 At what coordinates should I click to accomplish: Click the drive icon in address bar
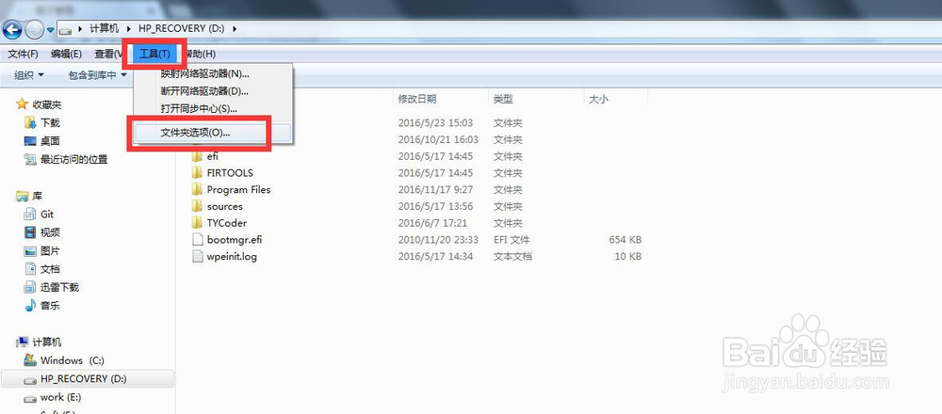click(x=66, y=29)
